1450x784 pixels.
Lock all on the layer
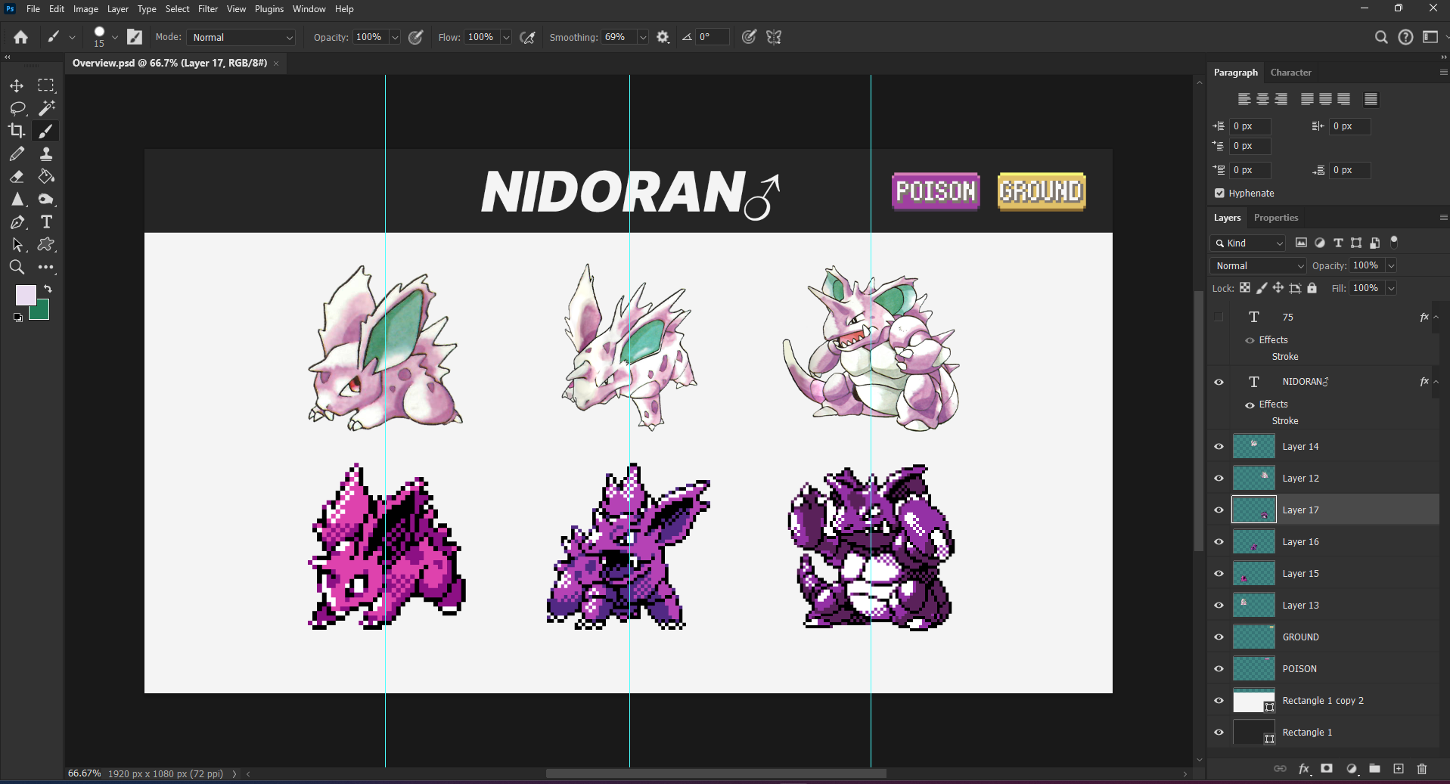pyautogui.click(x=1312, y=288)
